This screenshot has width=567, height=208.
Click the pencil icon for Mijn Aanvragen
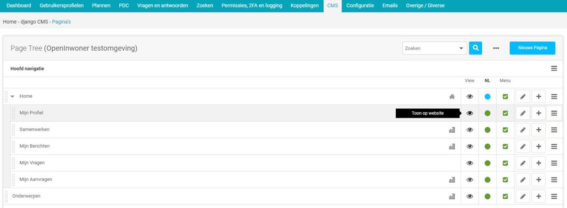pos(522,180)
